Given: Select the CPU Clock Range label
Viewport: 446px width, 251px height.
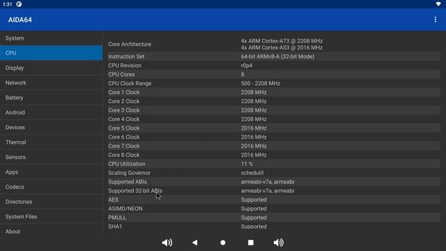Looking at the screenshot, I should click(x=130, y=84).
